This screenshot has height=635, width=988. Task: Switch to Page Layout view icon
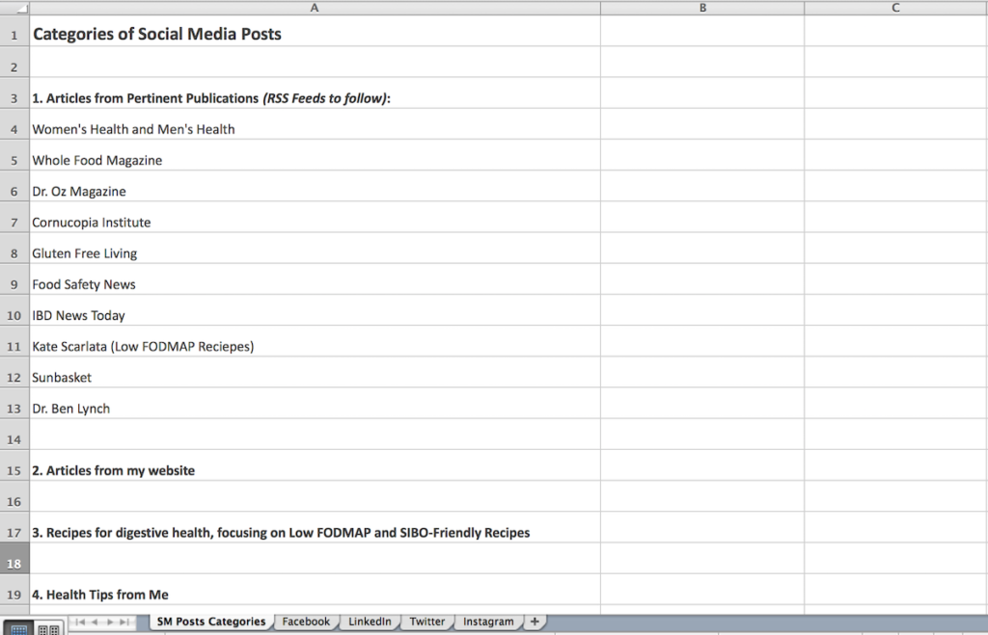(48, 628)
